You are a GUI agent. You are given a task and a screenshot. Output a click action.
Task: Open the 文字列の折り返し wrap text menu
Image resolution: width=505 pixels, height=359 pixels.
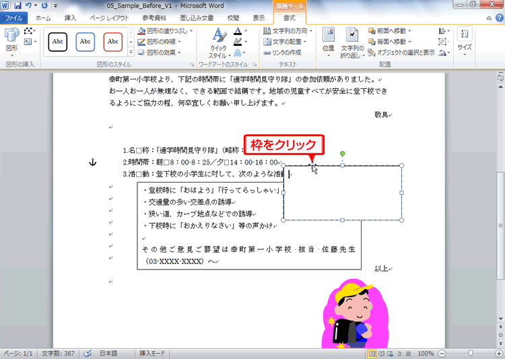click(x=352, y=43)
